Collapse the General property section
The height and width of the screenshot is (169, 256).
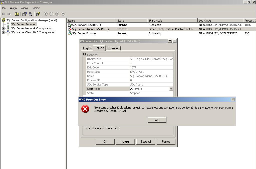84,54
